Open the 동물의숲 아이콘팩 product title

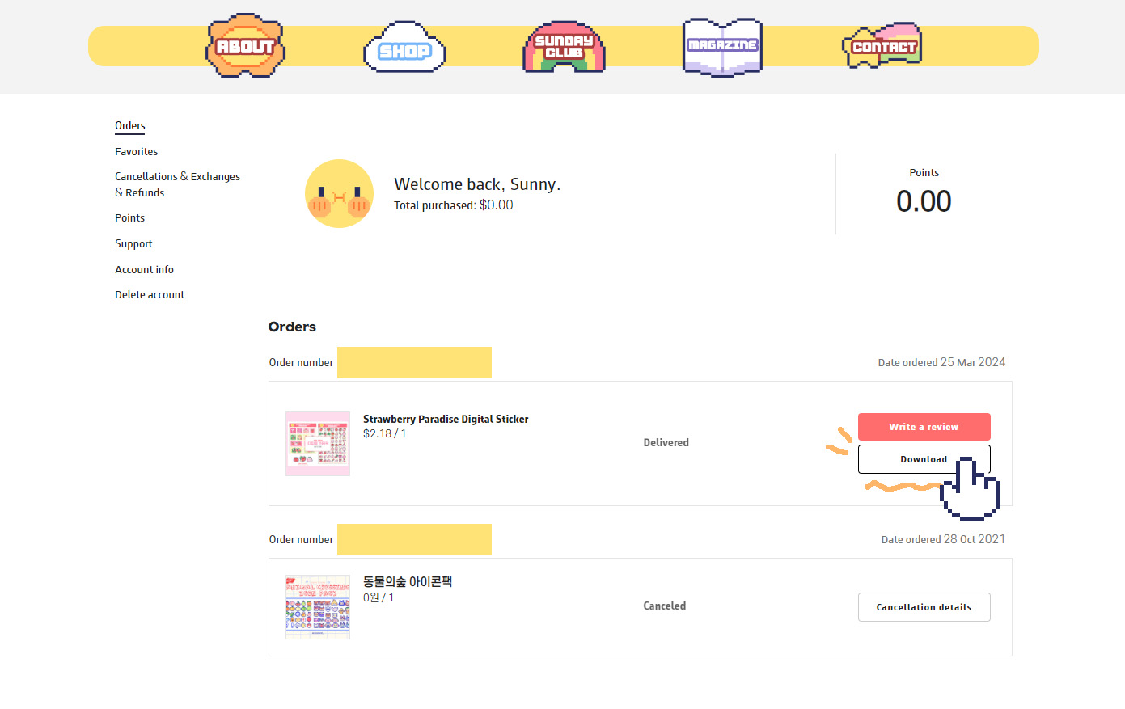point(408,582)
